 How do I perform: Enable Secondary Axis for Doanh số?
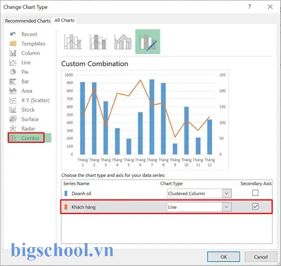tap(255, 193)
